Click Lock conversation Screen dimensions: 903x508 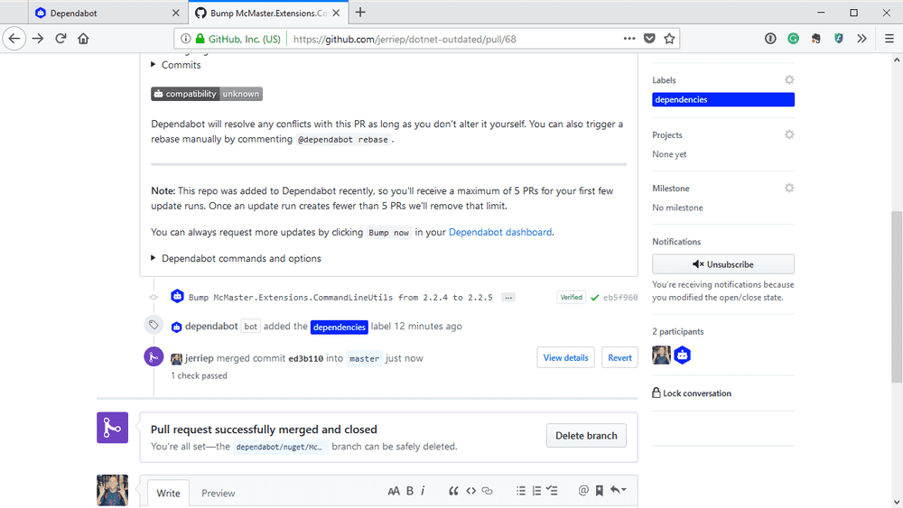(692, 393)
